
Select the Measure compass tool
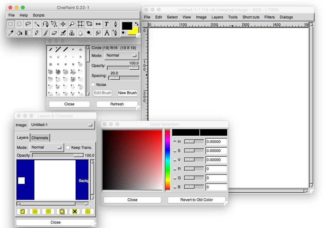(x=107, y=33)
